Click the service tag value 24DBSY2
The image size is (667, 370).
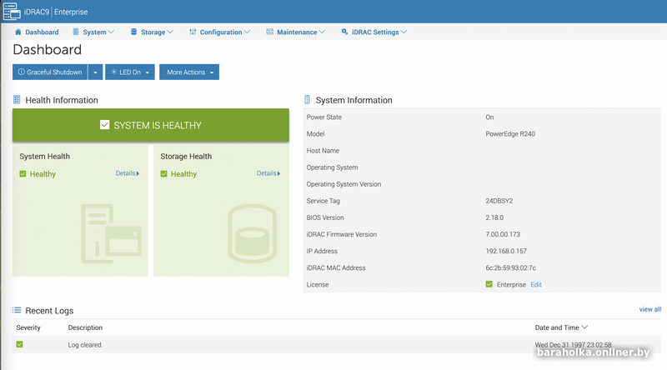[499, 201]
